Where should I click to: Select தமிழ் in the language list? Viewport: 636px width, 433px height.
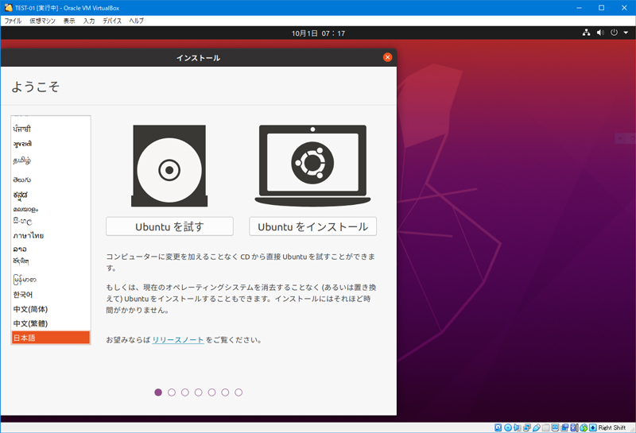[51, 160]
